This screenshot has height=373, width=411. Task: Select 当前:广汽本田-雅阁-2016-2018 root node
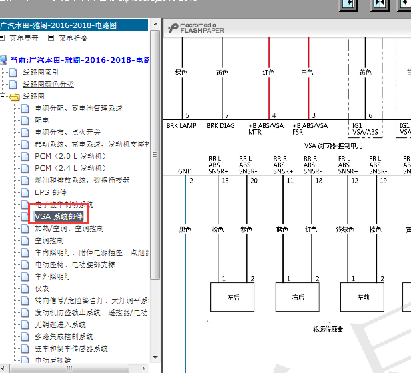[80, 60]
